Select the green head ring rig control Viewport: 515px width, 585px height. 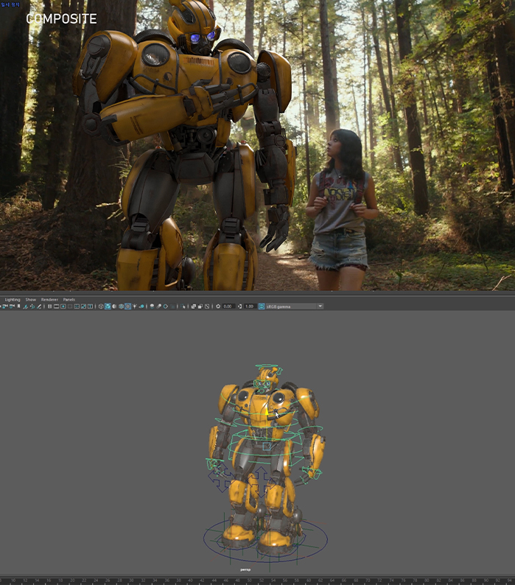coord(267,366)
